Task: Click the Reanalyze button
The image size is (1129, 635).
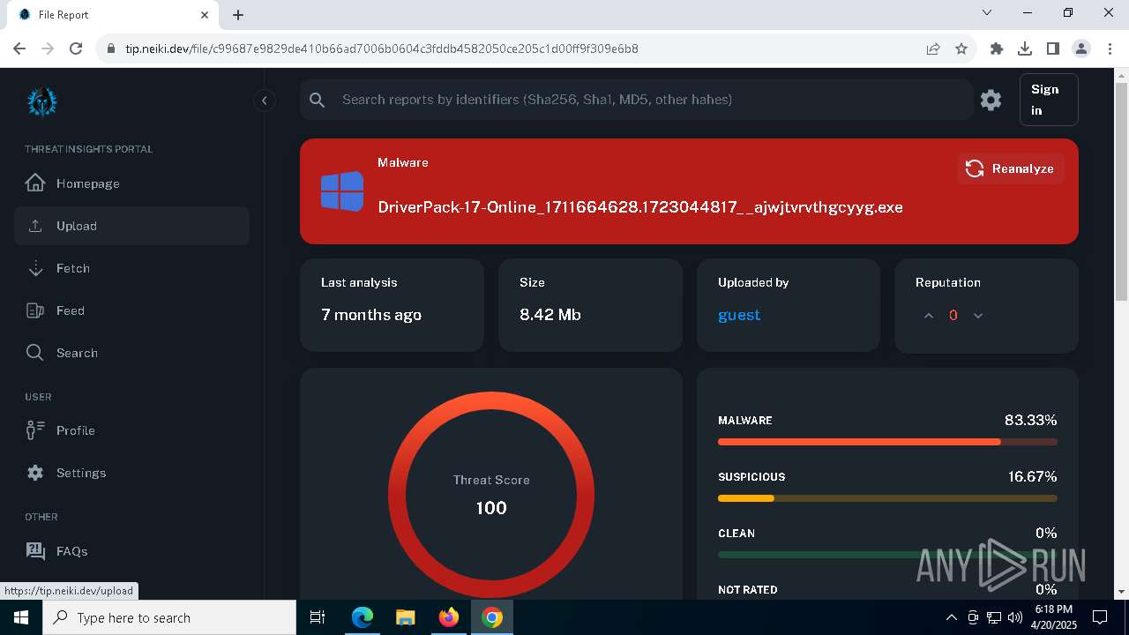Action: tap(1011, 168)
